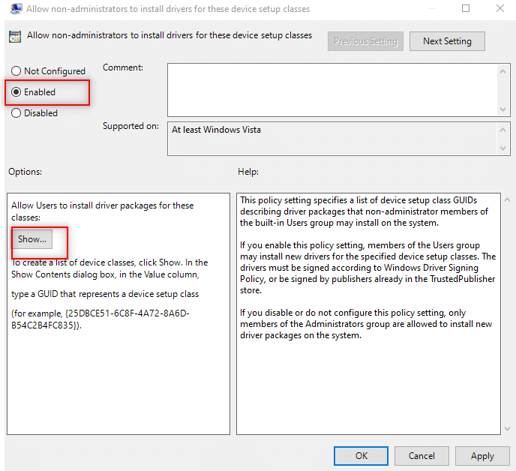Click the example GUID text in Options
This screenshot has width=516, height=471.
click(100, 319)
